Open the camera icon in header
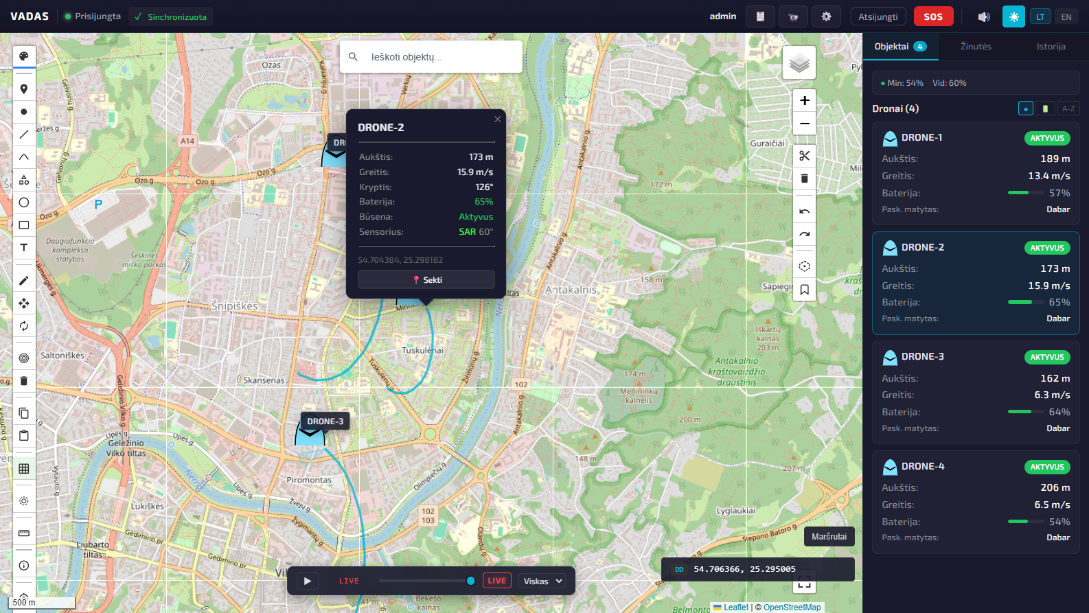This screenshot has height=613, width=1089. 793,16
